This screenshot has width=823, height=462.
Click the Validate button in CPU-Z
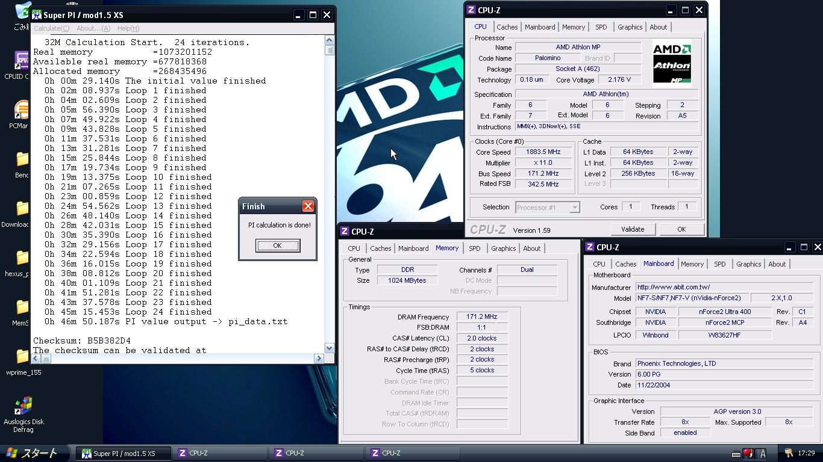633,229
